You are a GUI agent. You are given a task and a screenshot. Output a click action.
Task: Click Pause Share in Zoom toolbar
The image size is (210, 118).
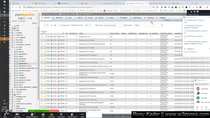point(61,115)
